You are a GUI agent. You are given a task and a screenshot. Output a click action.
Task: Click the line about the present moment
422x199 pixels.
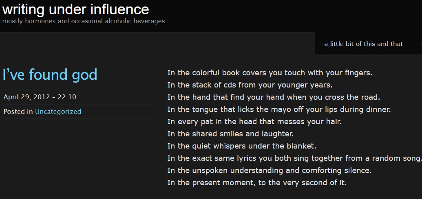click(x=257, y=183)
